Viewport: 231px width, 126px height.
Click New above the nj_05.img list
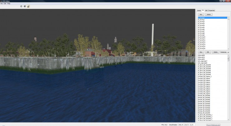pos(201,15)
